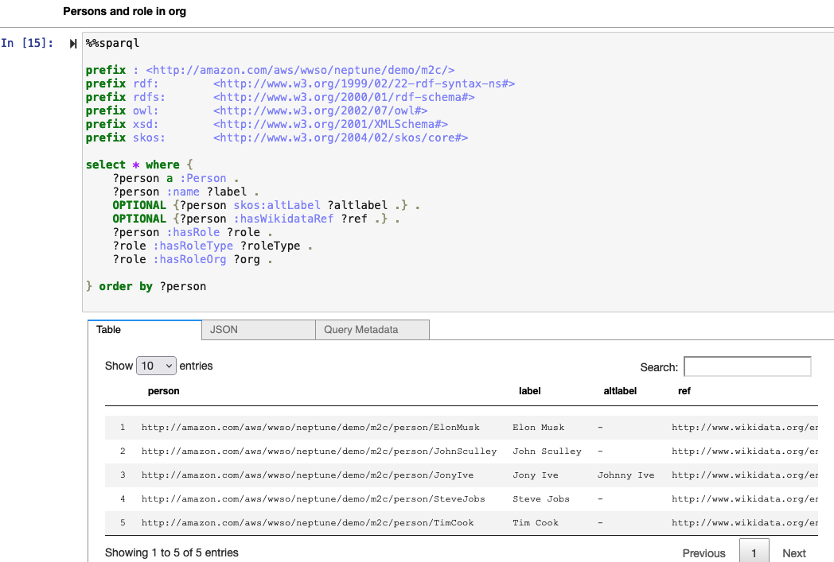Select page 1 in pagination

(x=754, y=549)
